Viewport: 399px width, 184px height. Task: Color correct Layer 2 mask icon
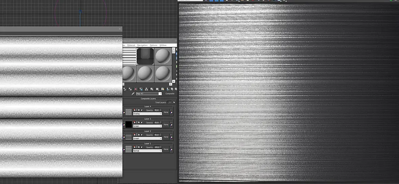coord(171,137)
